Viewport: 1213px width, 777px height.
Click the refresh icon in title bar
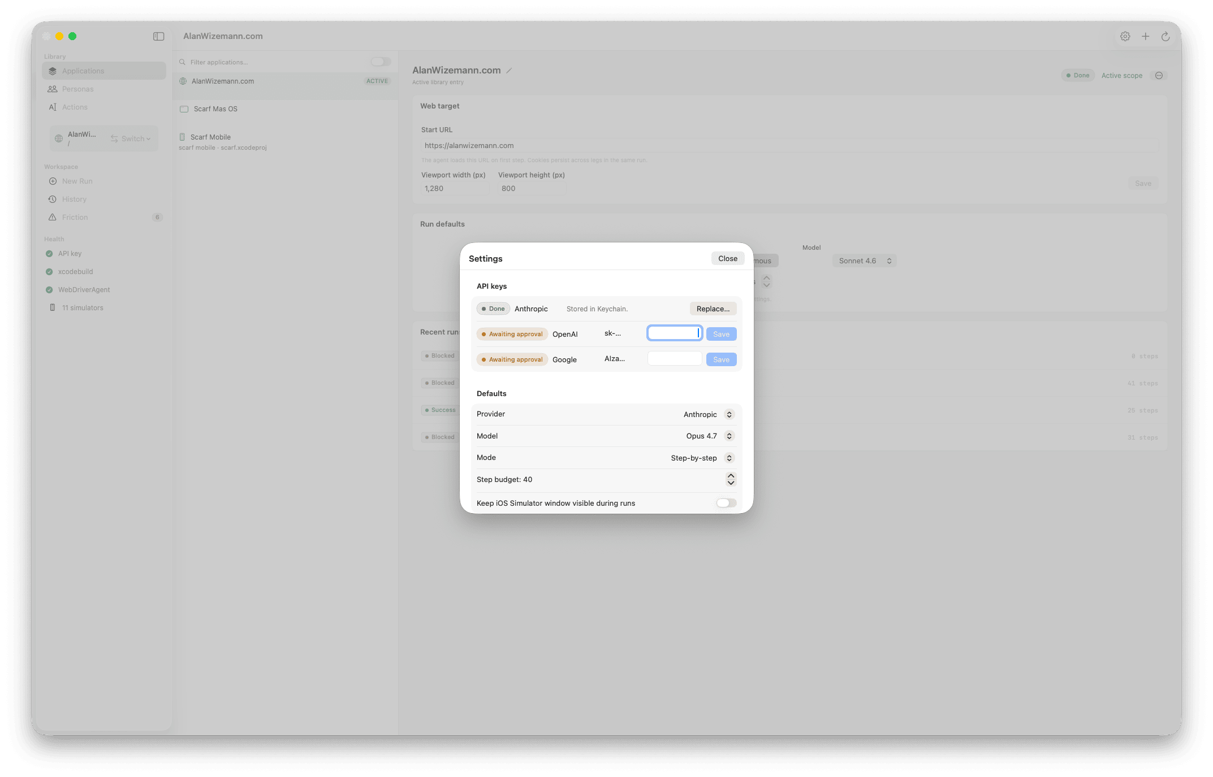tap(1165, 36)
